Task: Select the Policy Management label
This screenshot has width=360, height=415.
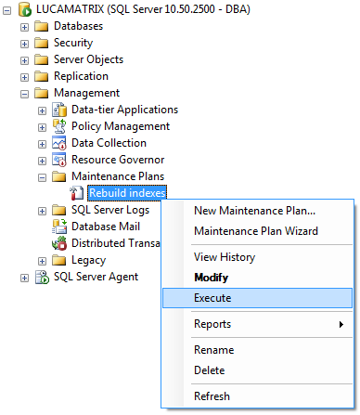Action: pos(121,126)
